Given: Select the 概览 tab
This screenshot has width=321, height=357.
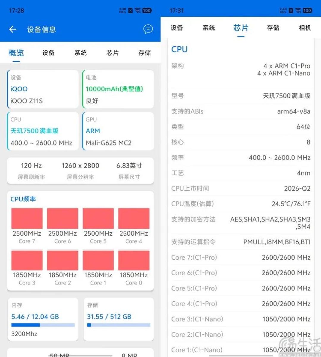Looking at the screenshot, I should pos(16,53).
